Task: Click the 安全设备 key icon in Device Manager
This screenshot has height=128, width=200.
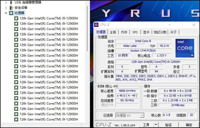Action: pyautogui.click(x=11, y=8)
